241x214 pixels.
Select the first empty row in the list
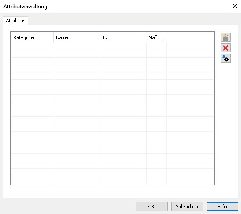(x=113, y=46)
